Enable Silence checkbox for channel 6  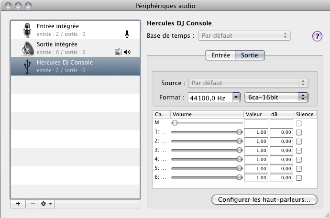coord(299,177)
